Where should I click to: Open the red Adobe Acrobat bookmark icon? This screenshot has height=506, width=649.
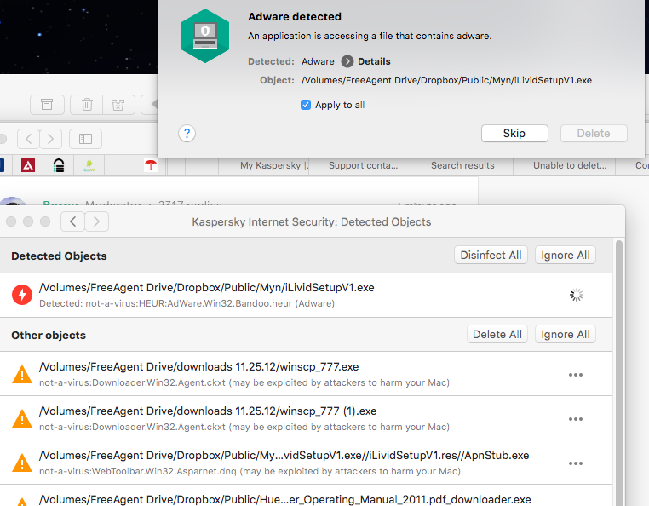(28, 165)
